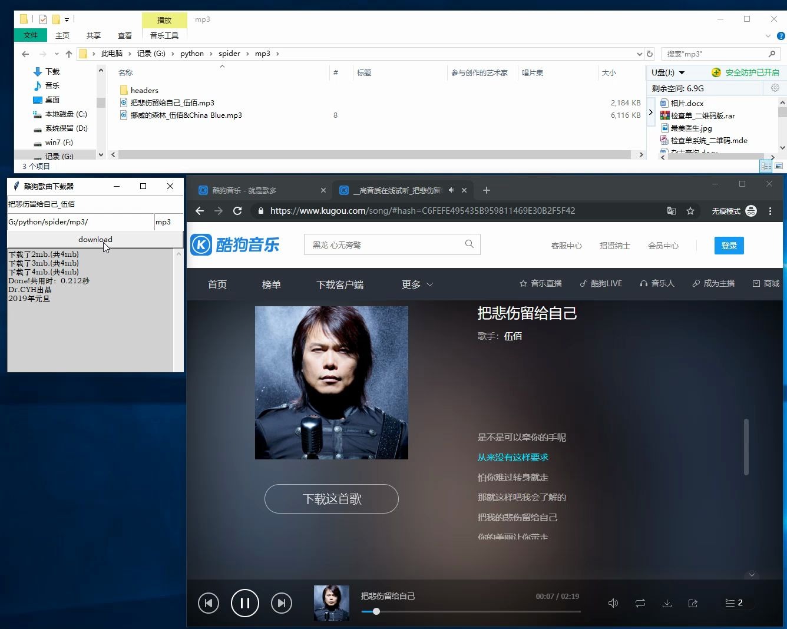Click the incognito mode indicator

[x=734, y=211]
